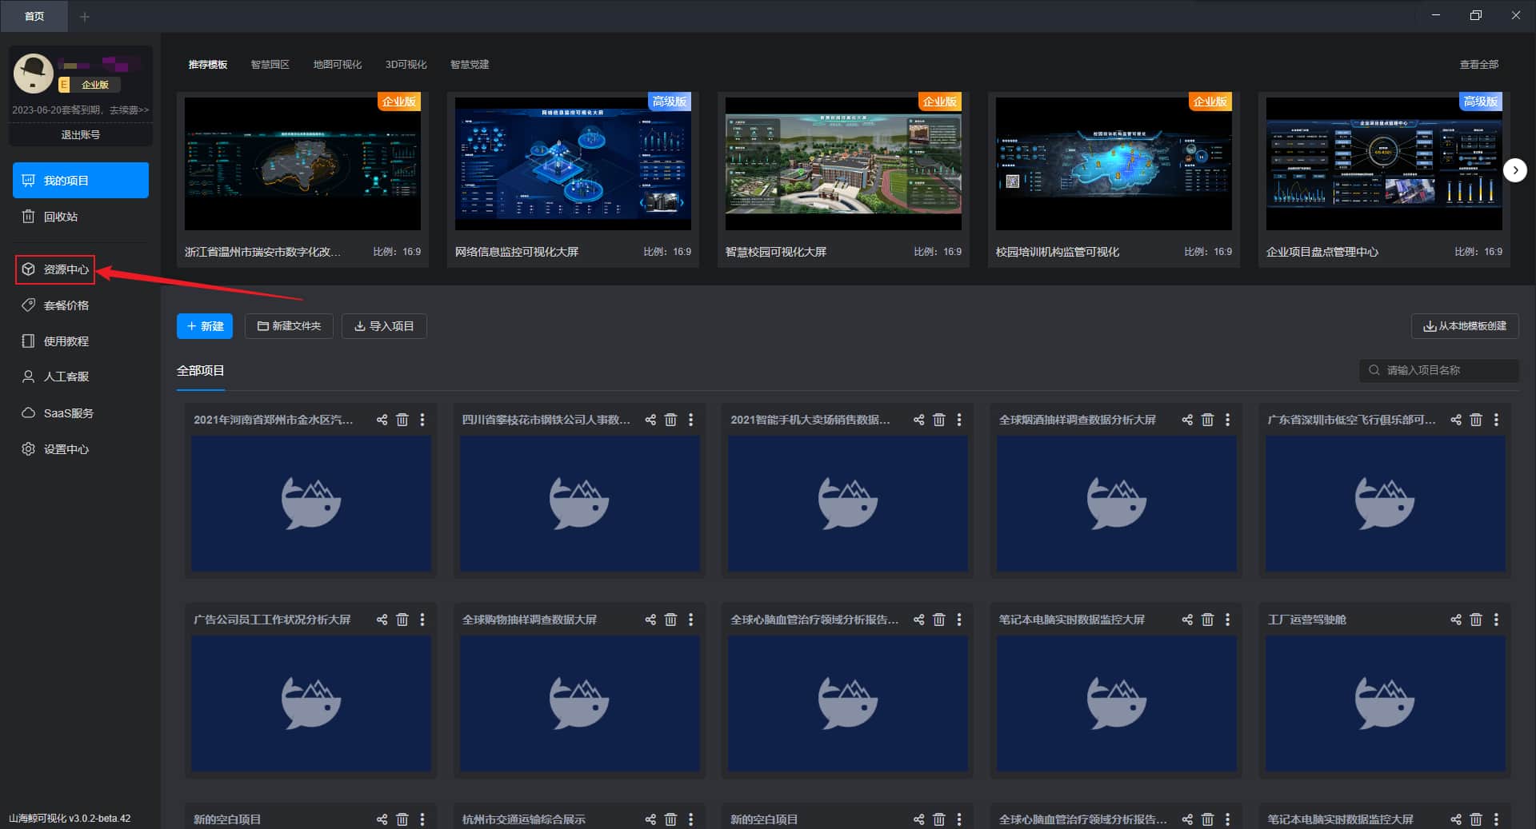
Task: Share the 杭州市交通运输综合展示 project
Action: (x=650, y=819)
